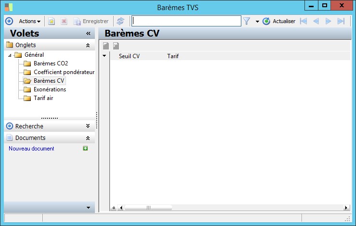The width and height of the screenshot is (356, 226).
Task: Minimize the Barèmes TVS window
Action: pos(311,5)
